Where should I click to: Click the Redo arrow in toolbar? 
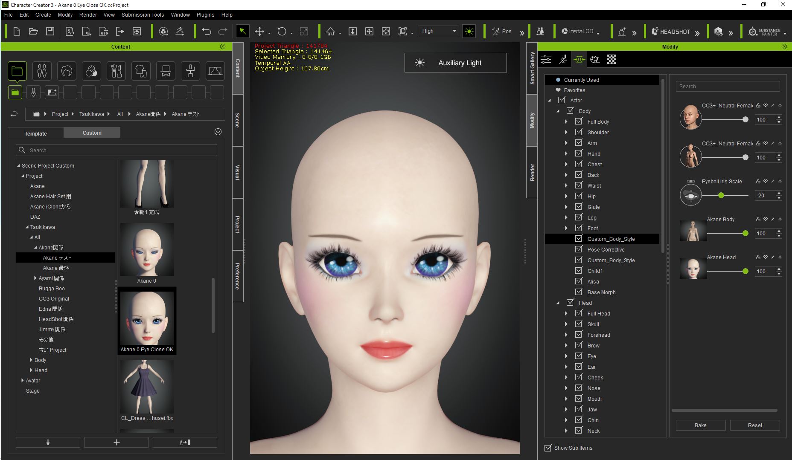coord(223,31)
